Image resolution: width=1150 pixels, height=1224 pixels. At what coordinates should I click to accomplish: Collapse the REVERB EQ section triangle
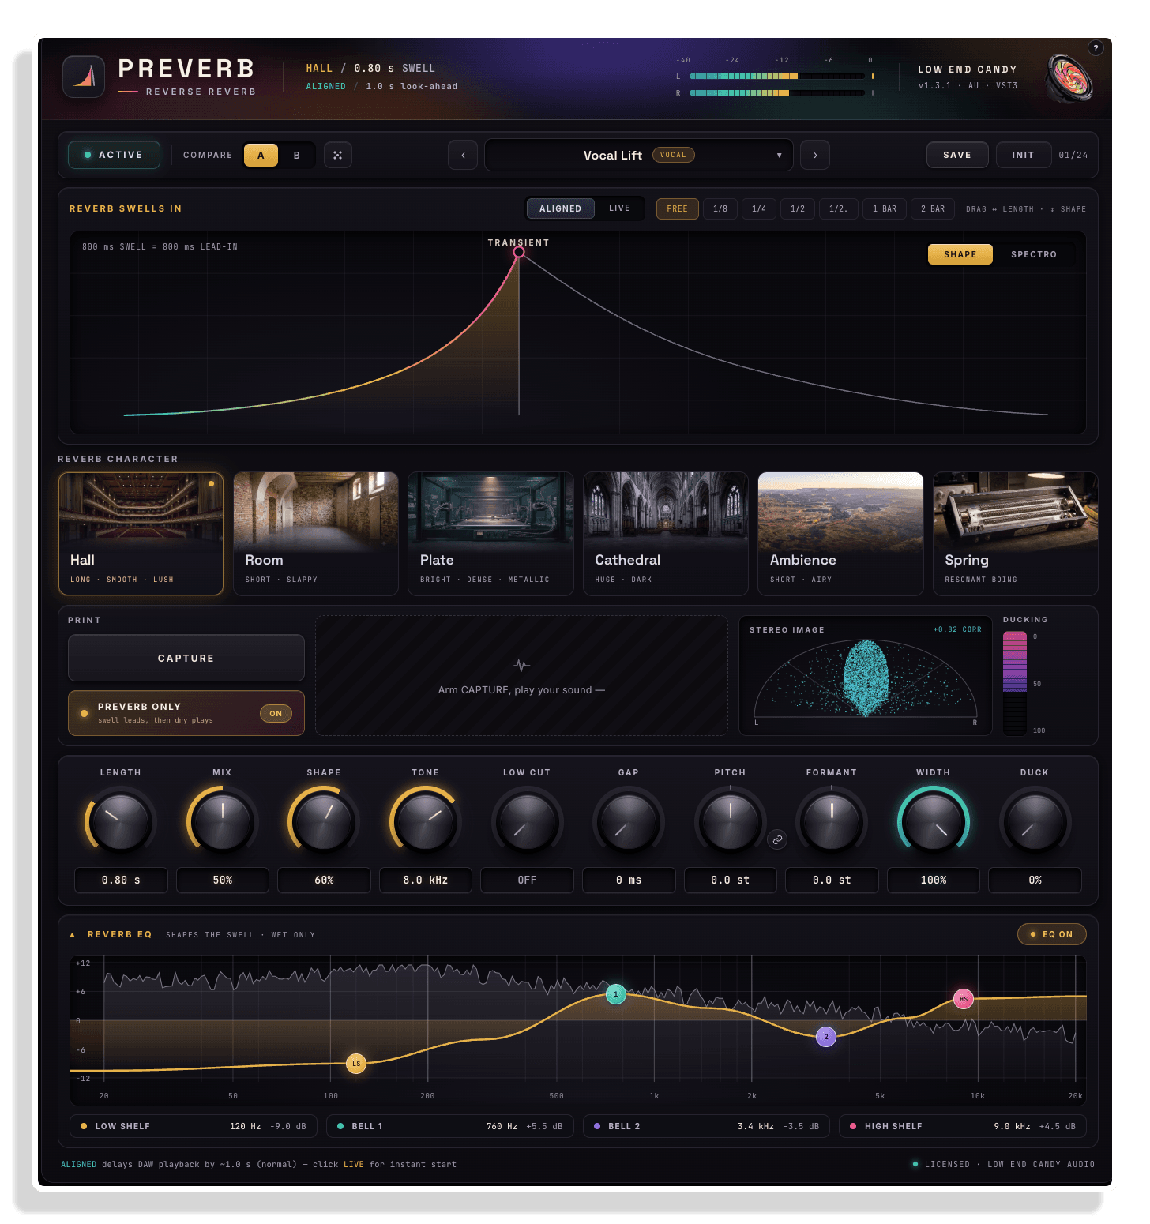coord(73,934)
